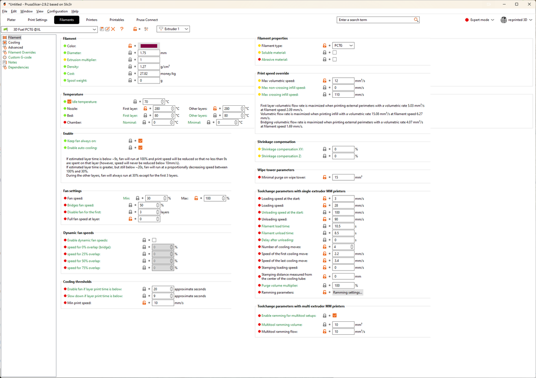The height and width of the screenshot is (378, 536).
Task: Open the Help menu
Action: 75,11
